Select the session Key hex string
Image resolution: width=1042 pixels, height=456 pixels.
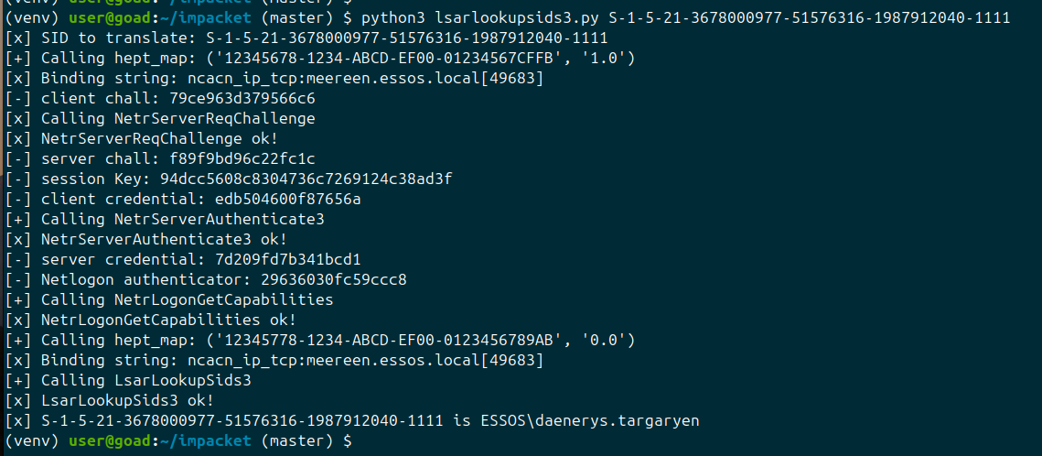307,179
